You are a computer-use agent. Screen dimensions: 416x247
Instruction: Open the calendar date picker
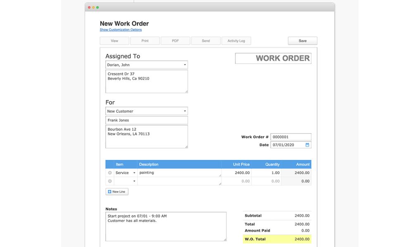307,144
